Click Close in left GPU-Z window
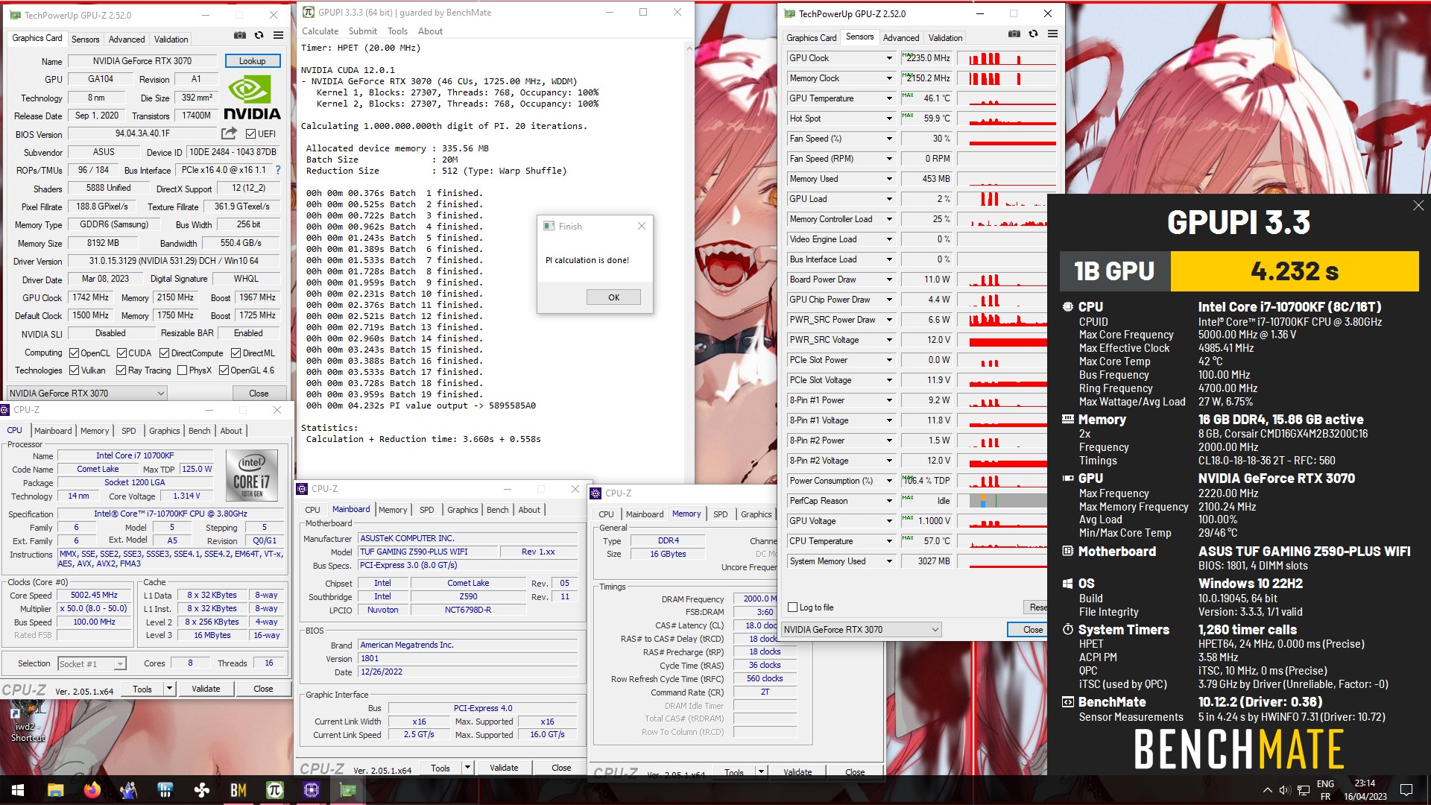The height and width of the screenshot is (805, 1431). [259, 393]
